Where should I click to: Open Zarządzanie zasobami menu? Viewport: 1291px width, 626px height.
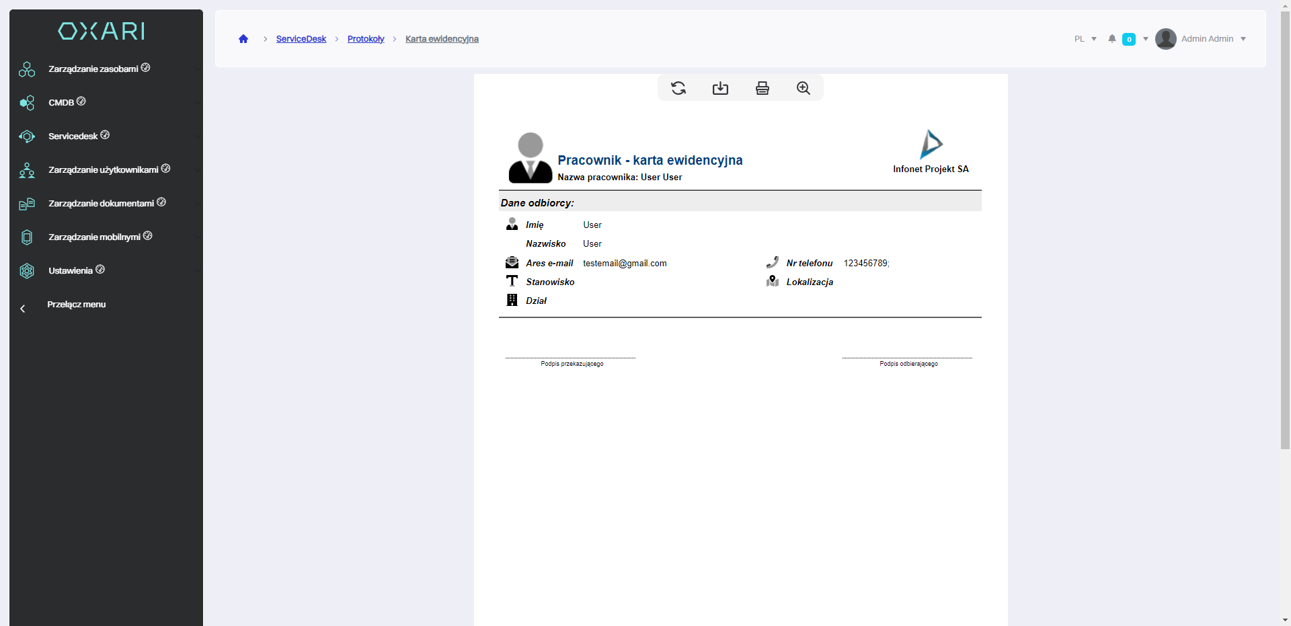tap(93, 69)
